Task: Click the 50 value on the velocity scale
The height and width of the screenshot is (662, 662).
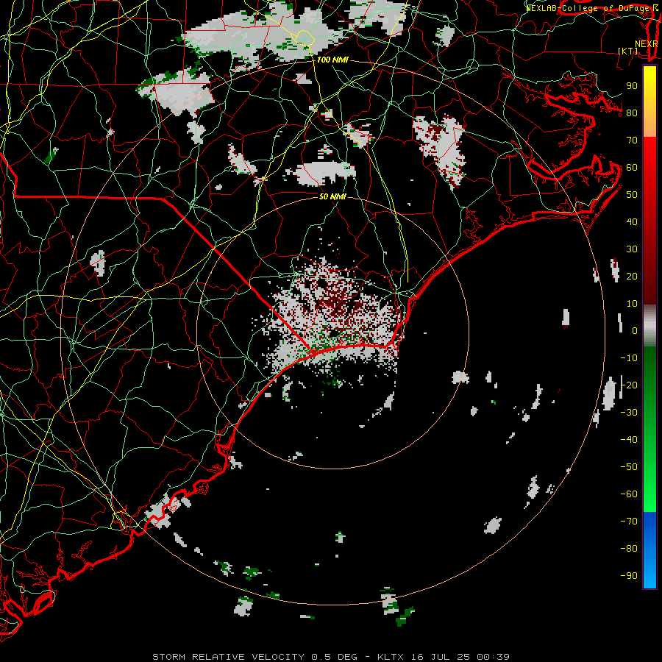Action: pos(632,195)
